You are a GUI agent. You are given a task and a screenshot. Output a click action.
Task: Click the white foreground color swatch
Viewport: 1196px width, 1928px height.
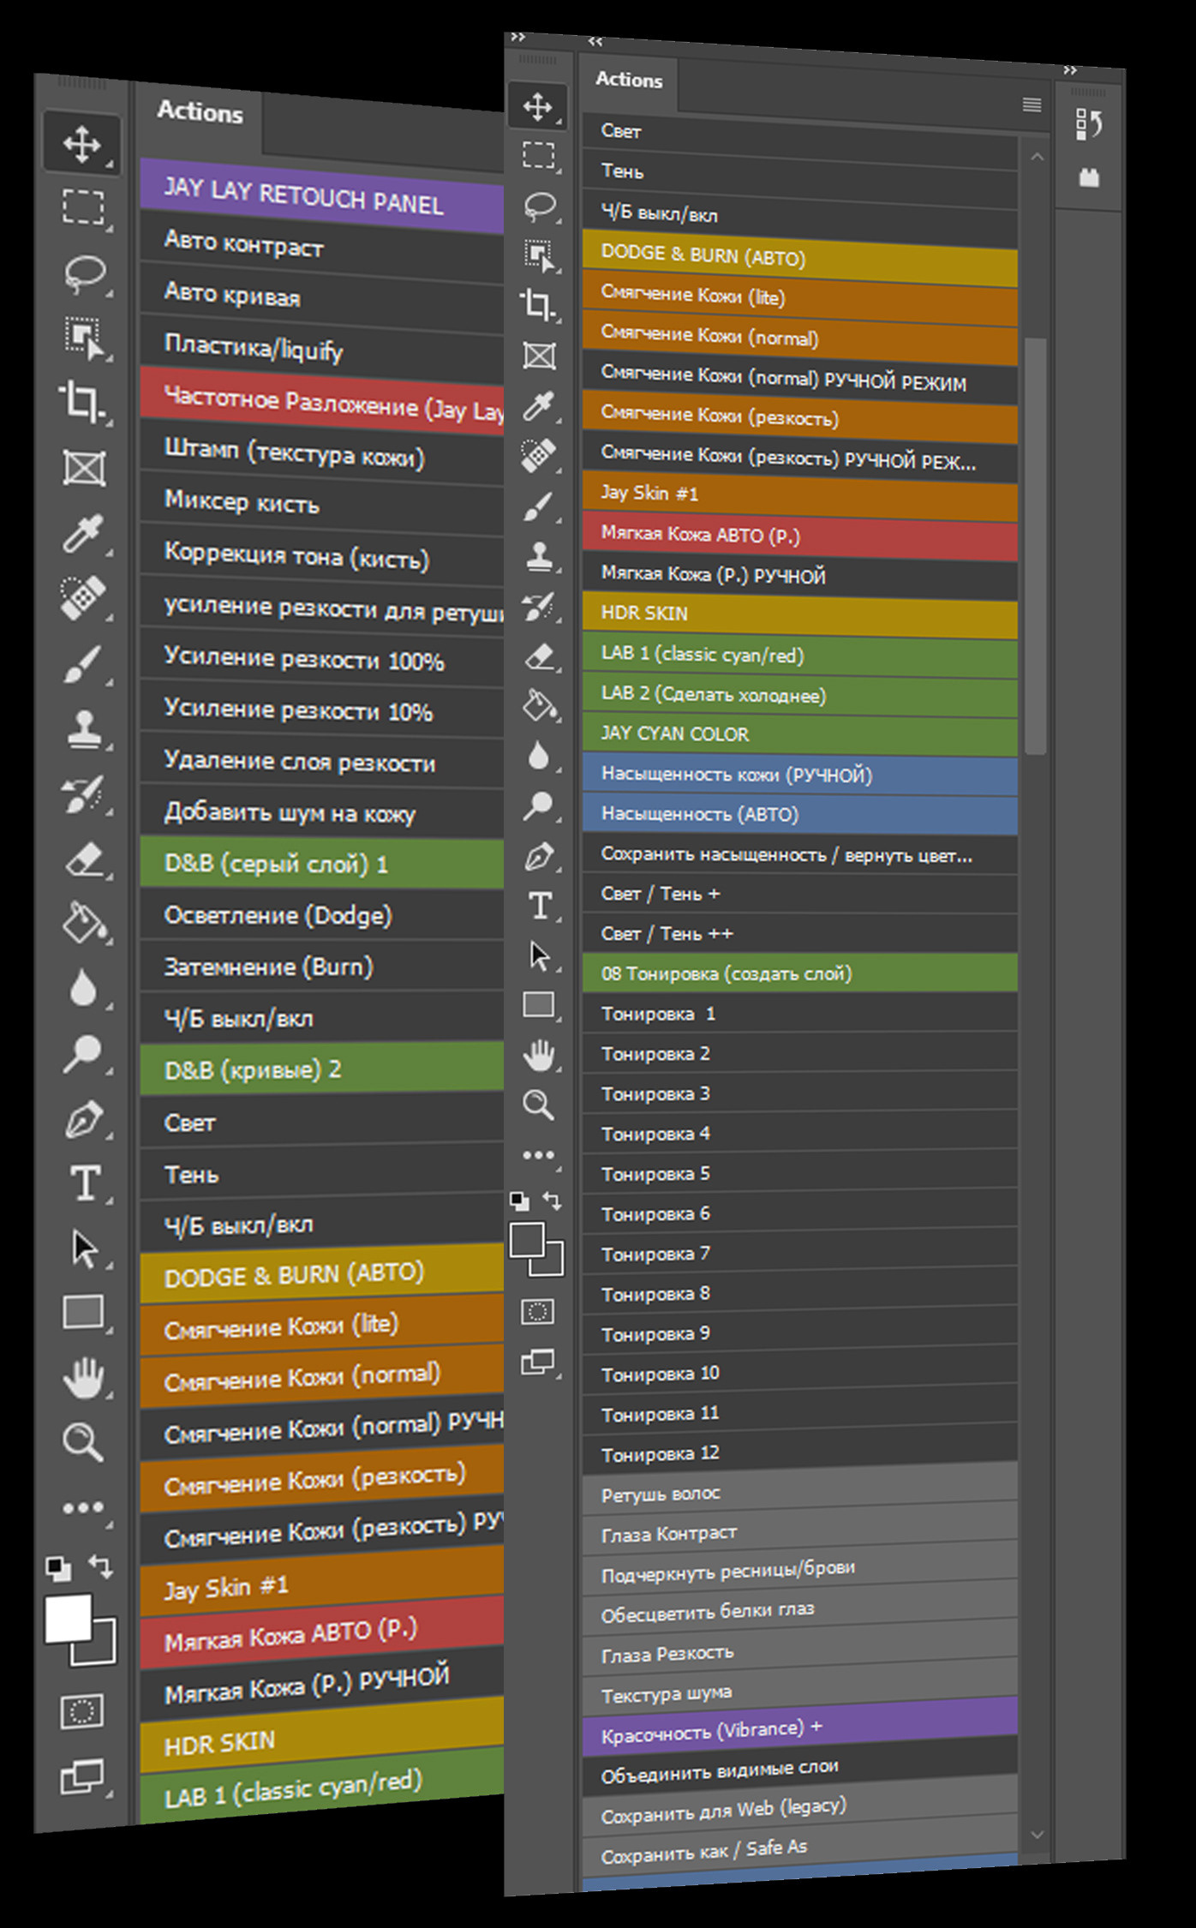coord(68,1618)
